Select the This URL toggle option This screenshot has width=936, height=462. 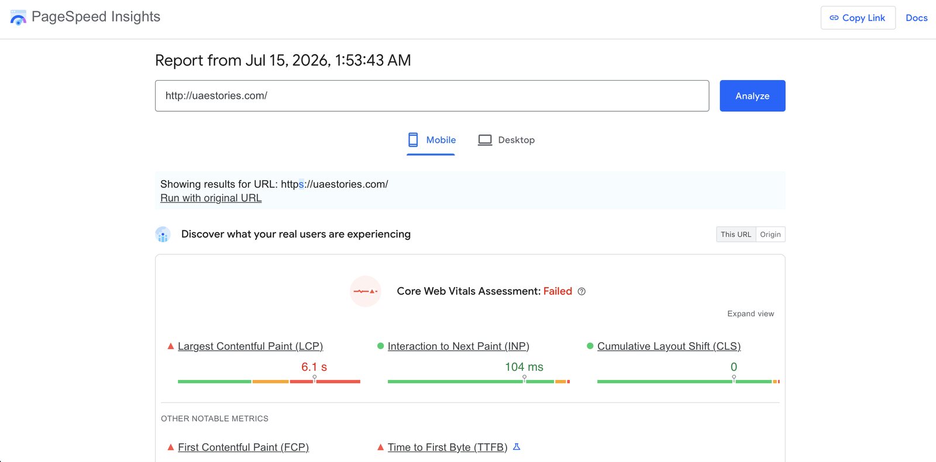(x=736, y=235)
